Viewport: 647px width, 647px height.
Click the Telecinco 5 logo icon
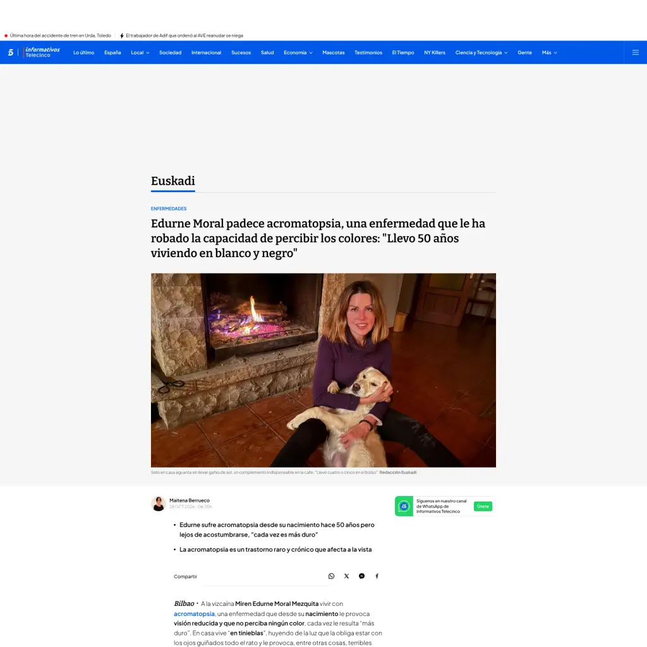11,52
